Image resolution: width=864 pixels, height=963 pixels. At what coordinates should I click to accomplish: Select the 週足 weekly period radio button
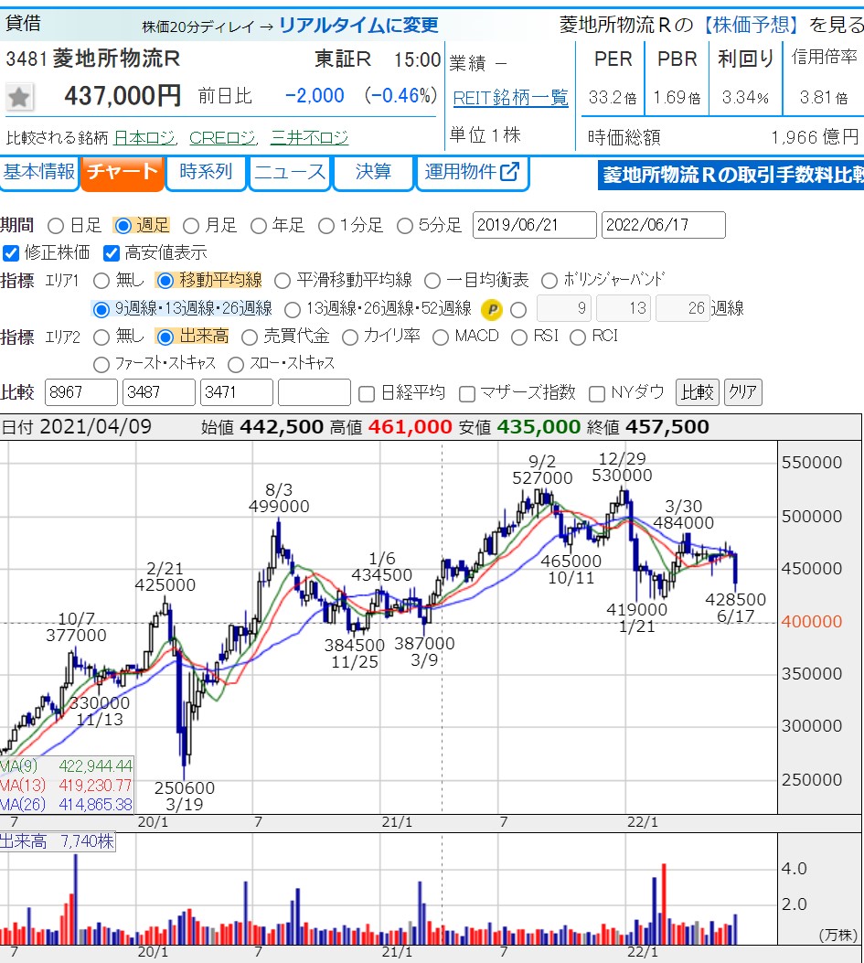click(x=123, y=226)
